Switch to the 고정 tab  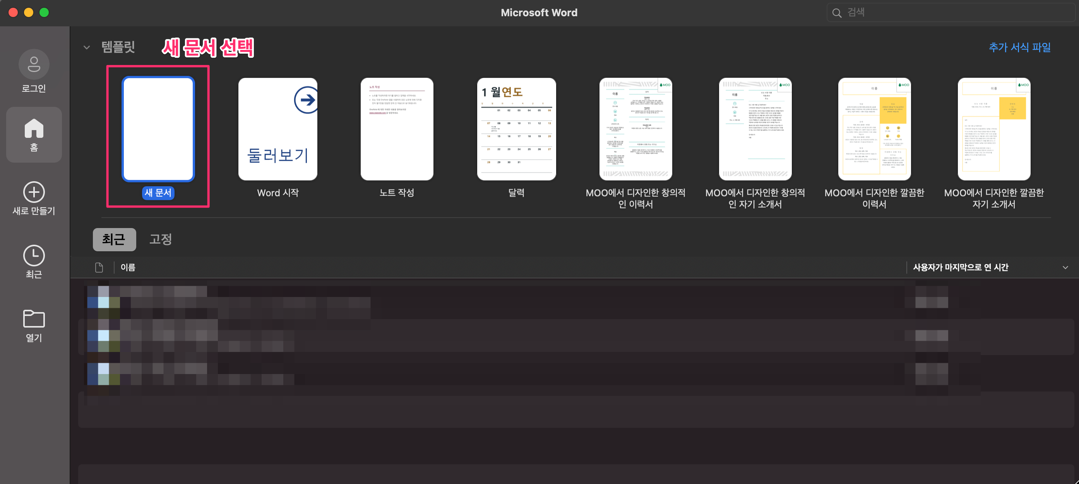161,239
